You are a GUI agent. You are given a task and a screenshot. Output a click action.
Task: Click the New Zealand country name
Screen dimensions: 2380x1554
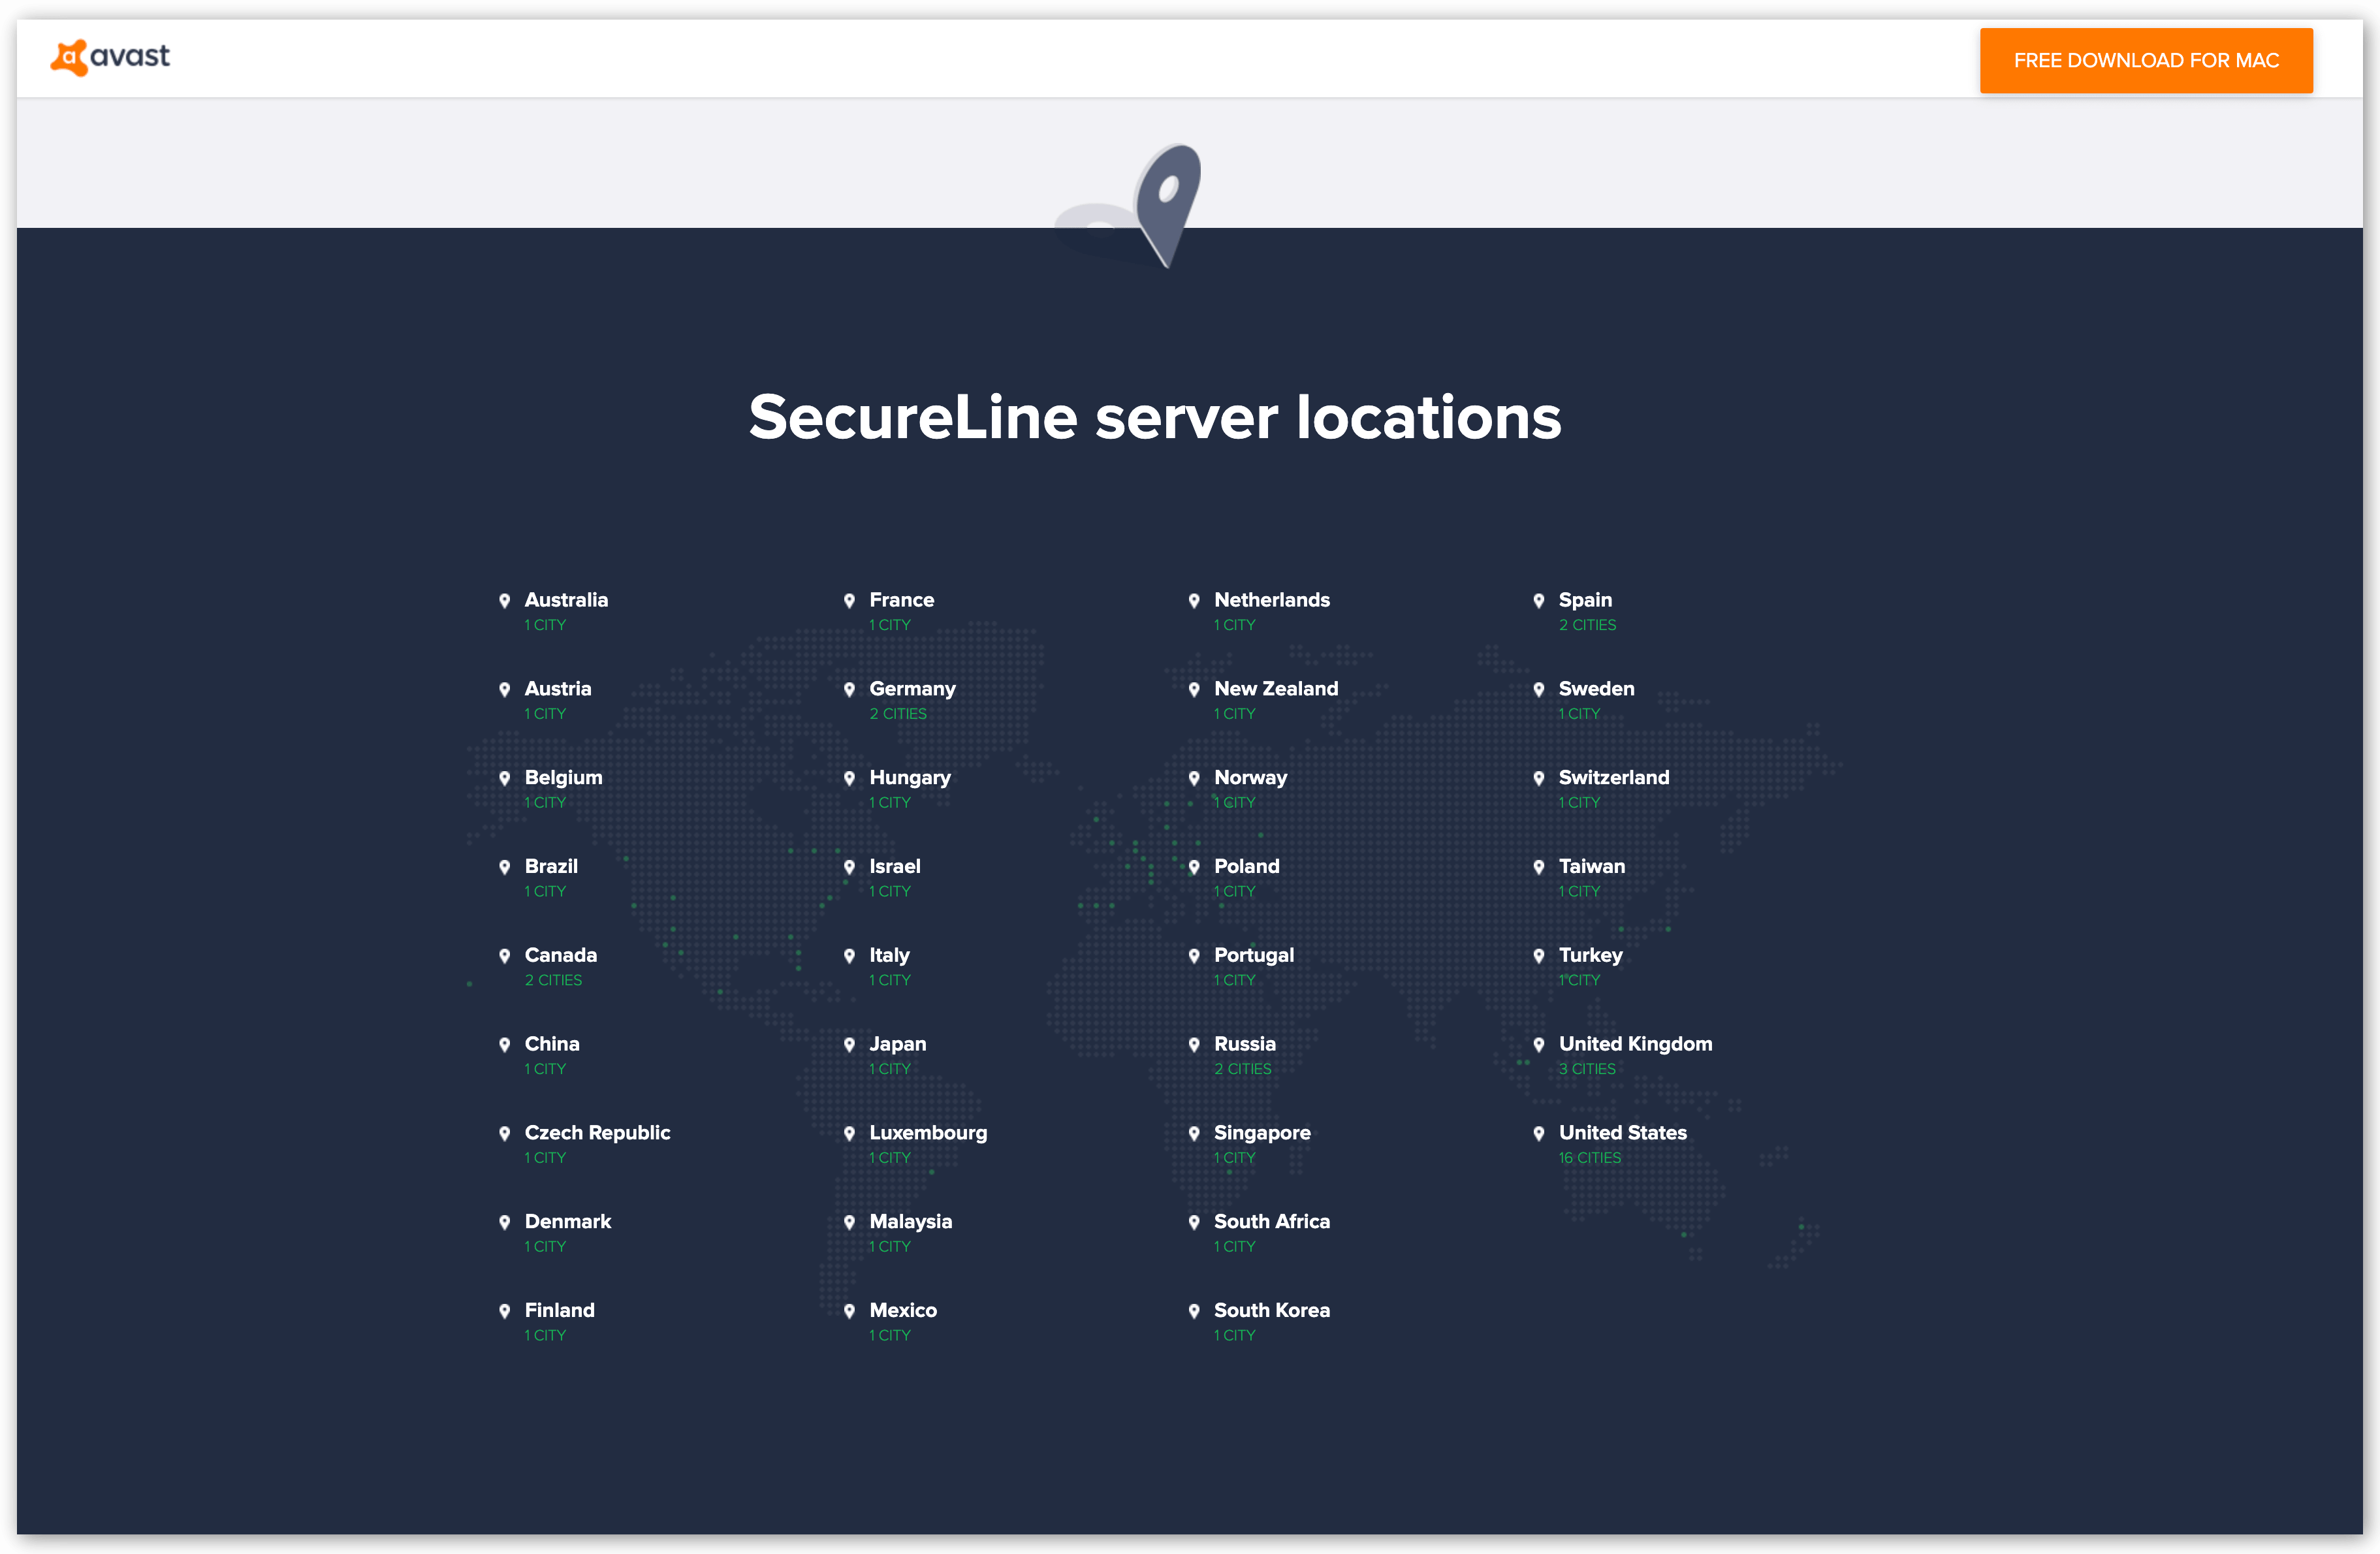pos(1275,689)
